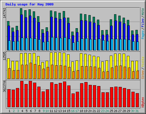Screen dimensions: 146x114
Task: Click day 4 on the x-axis
Action: (22, 111)
